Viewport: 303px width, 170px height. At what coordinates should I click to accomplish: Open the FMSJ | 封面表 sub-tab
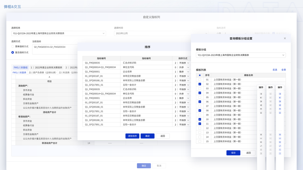[19, 73]
